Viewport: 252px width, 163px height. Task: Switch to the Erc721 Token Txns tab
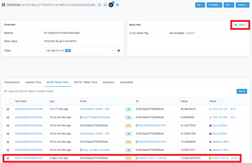(x=86, y=82)
